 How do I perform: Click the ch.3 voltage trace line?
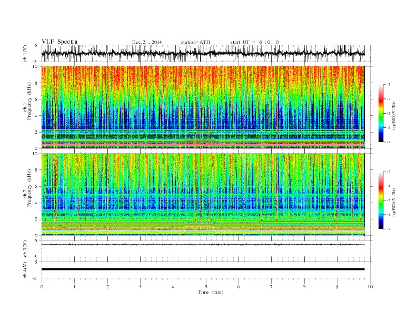click(203, 245)
